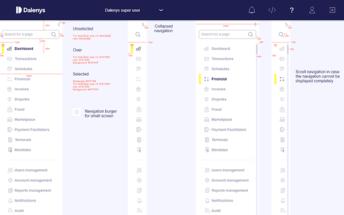Click Terminals icon in Dashboard-highlighted collapsed navigation
The height and width of the screenshot is (215, 344).
click(139, 140)
